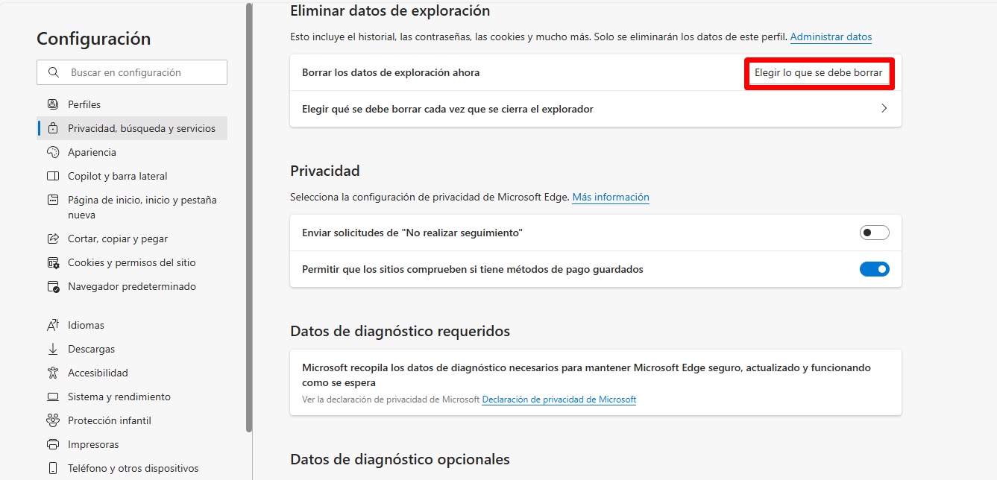The height and width of the screenshot is (480, 997).
Task: Click the "Configuración" title
Action: pyautogui.click(x=94, y=39)
